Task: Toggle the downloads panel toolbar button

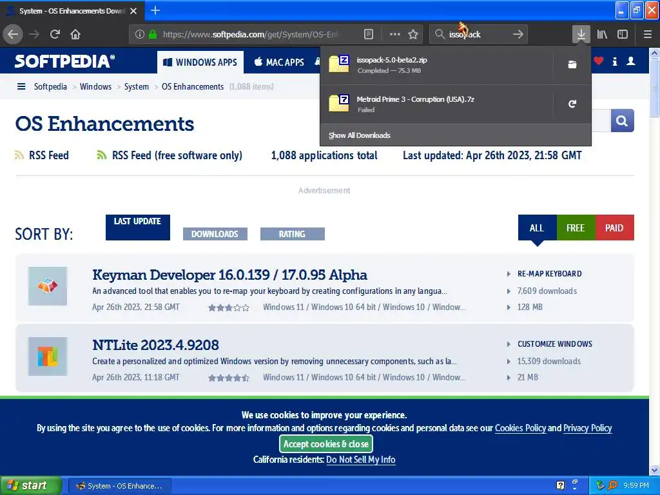Action: 581,34
